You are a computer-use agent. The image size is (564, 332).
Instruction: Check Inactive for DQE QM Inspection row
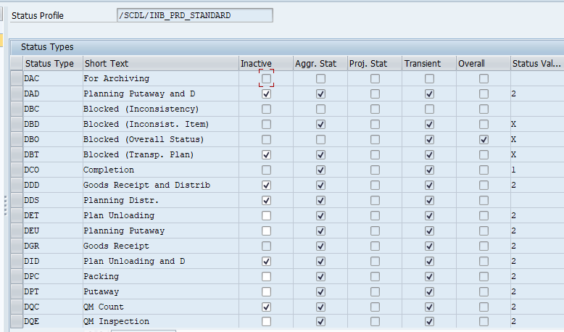(267, 321)
